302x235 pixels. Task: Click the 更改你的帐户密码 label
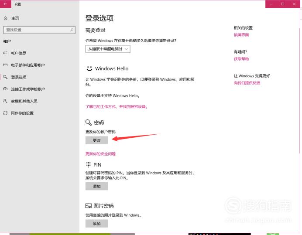coord(100,132)
